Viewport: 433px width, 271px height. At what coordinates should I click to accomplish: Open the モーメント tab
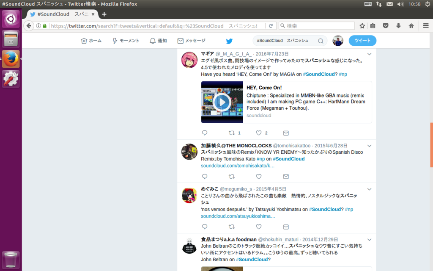(126, 41)
